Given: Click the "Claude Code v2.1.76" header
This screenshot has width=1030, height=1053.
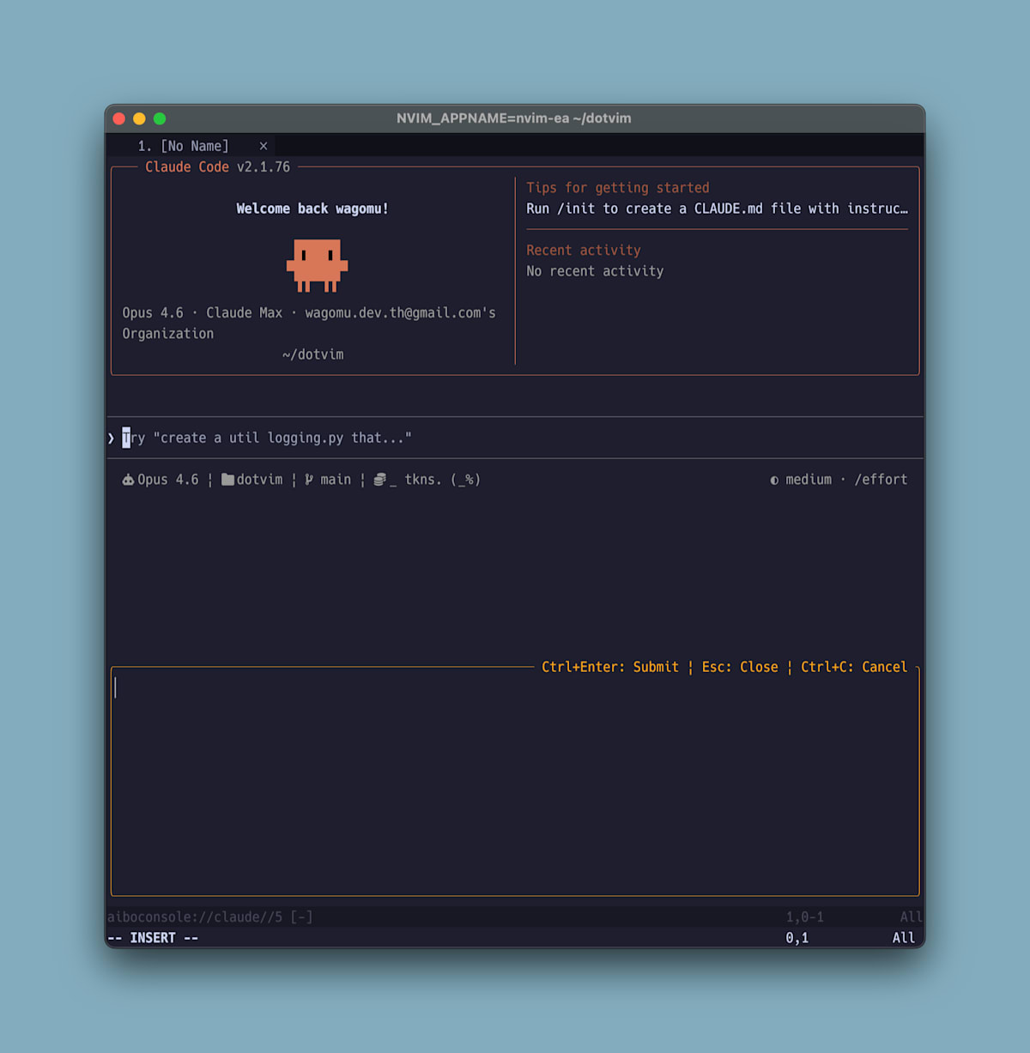Looking at the screenshot, I should (218, 166).
